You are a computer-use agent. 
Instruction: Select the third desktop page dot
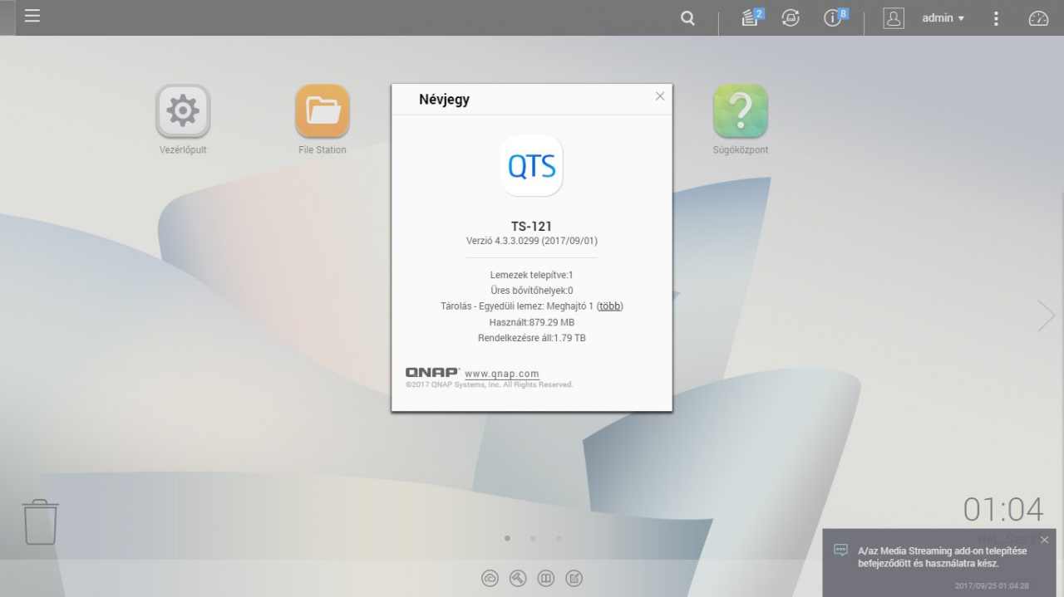pos(559,538)
